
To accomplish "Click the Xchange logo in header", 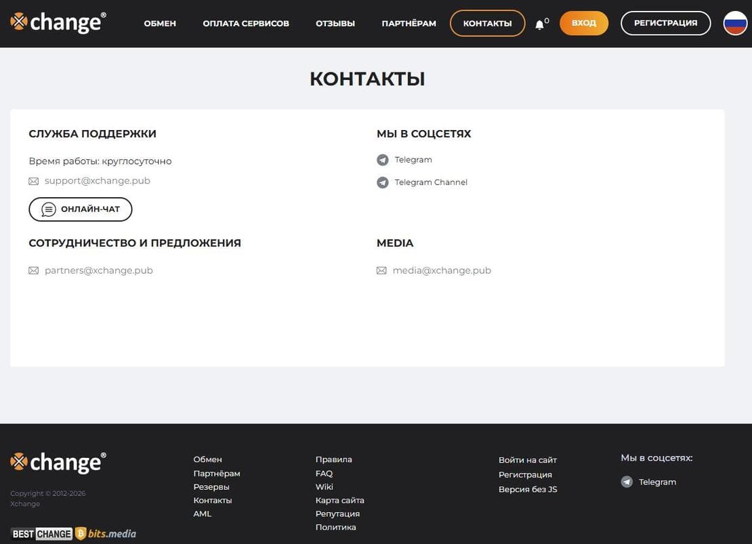I will (58, 23).
